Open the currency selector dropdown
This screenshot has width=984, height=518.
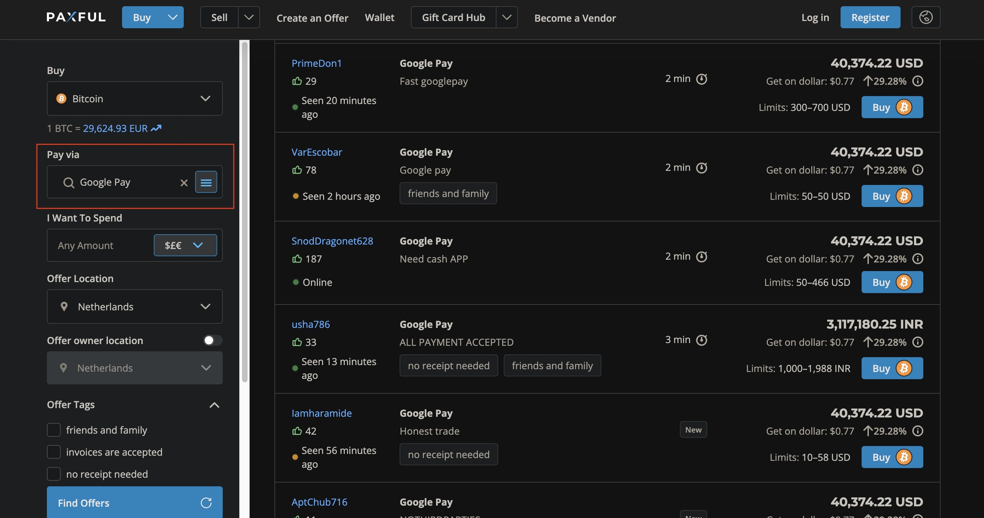(185, 245)
